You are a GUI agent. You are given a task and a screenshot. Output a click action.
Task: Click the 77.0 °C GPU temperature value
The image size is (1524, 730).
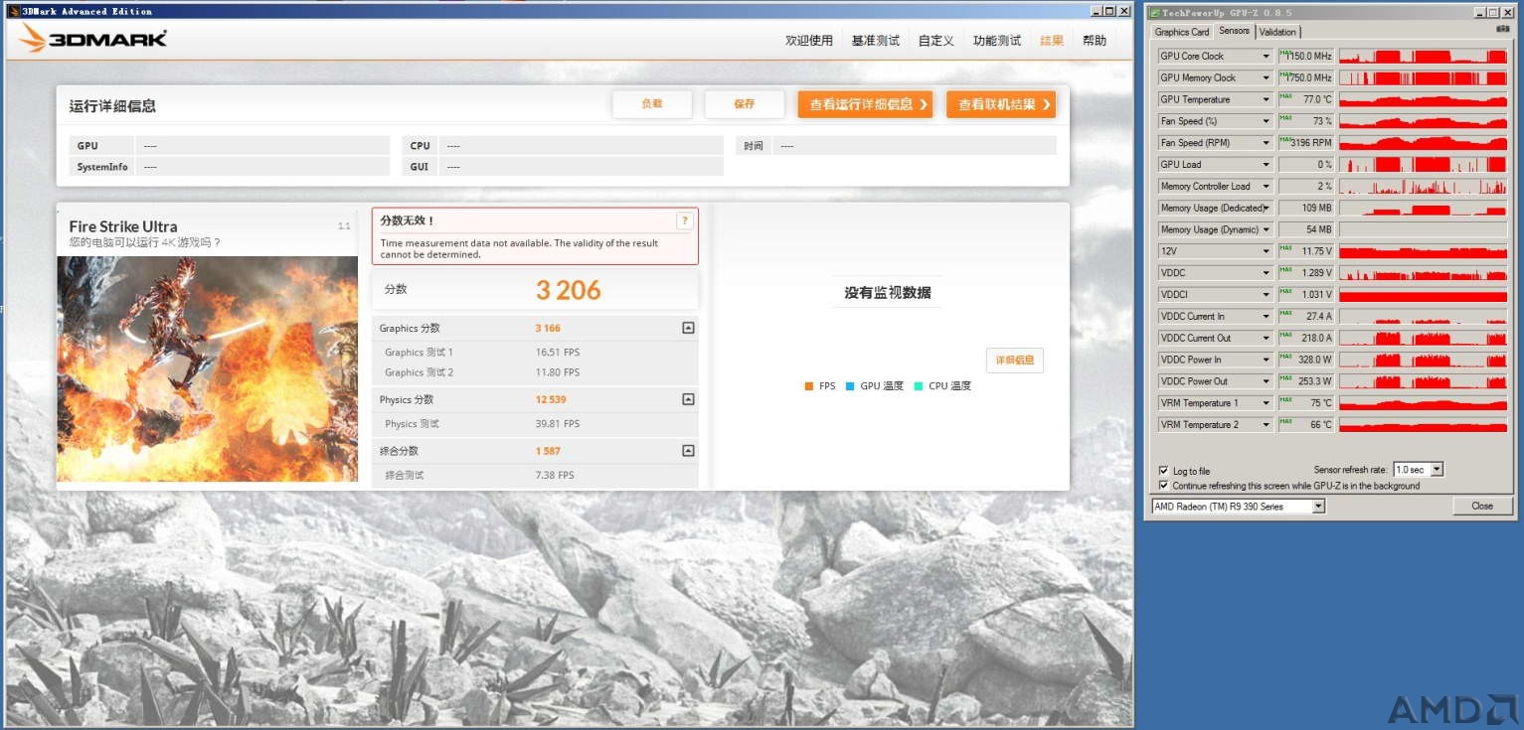pyautogui.click(x=1317, y=99)
